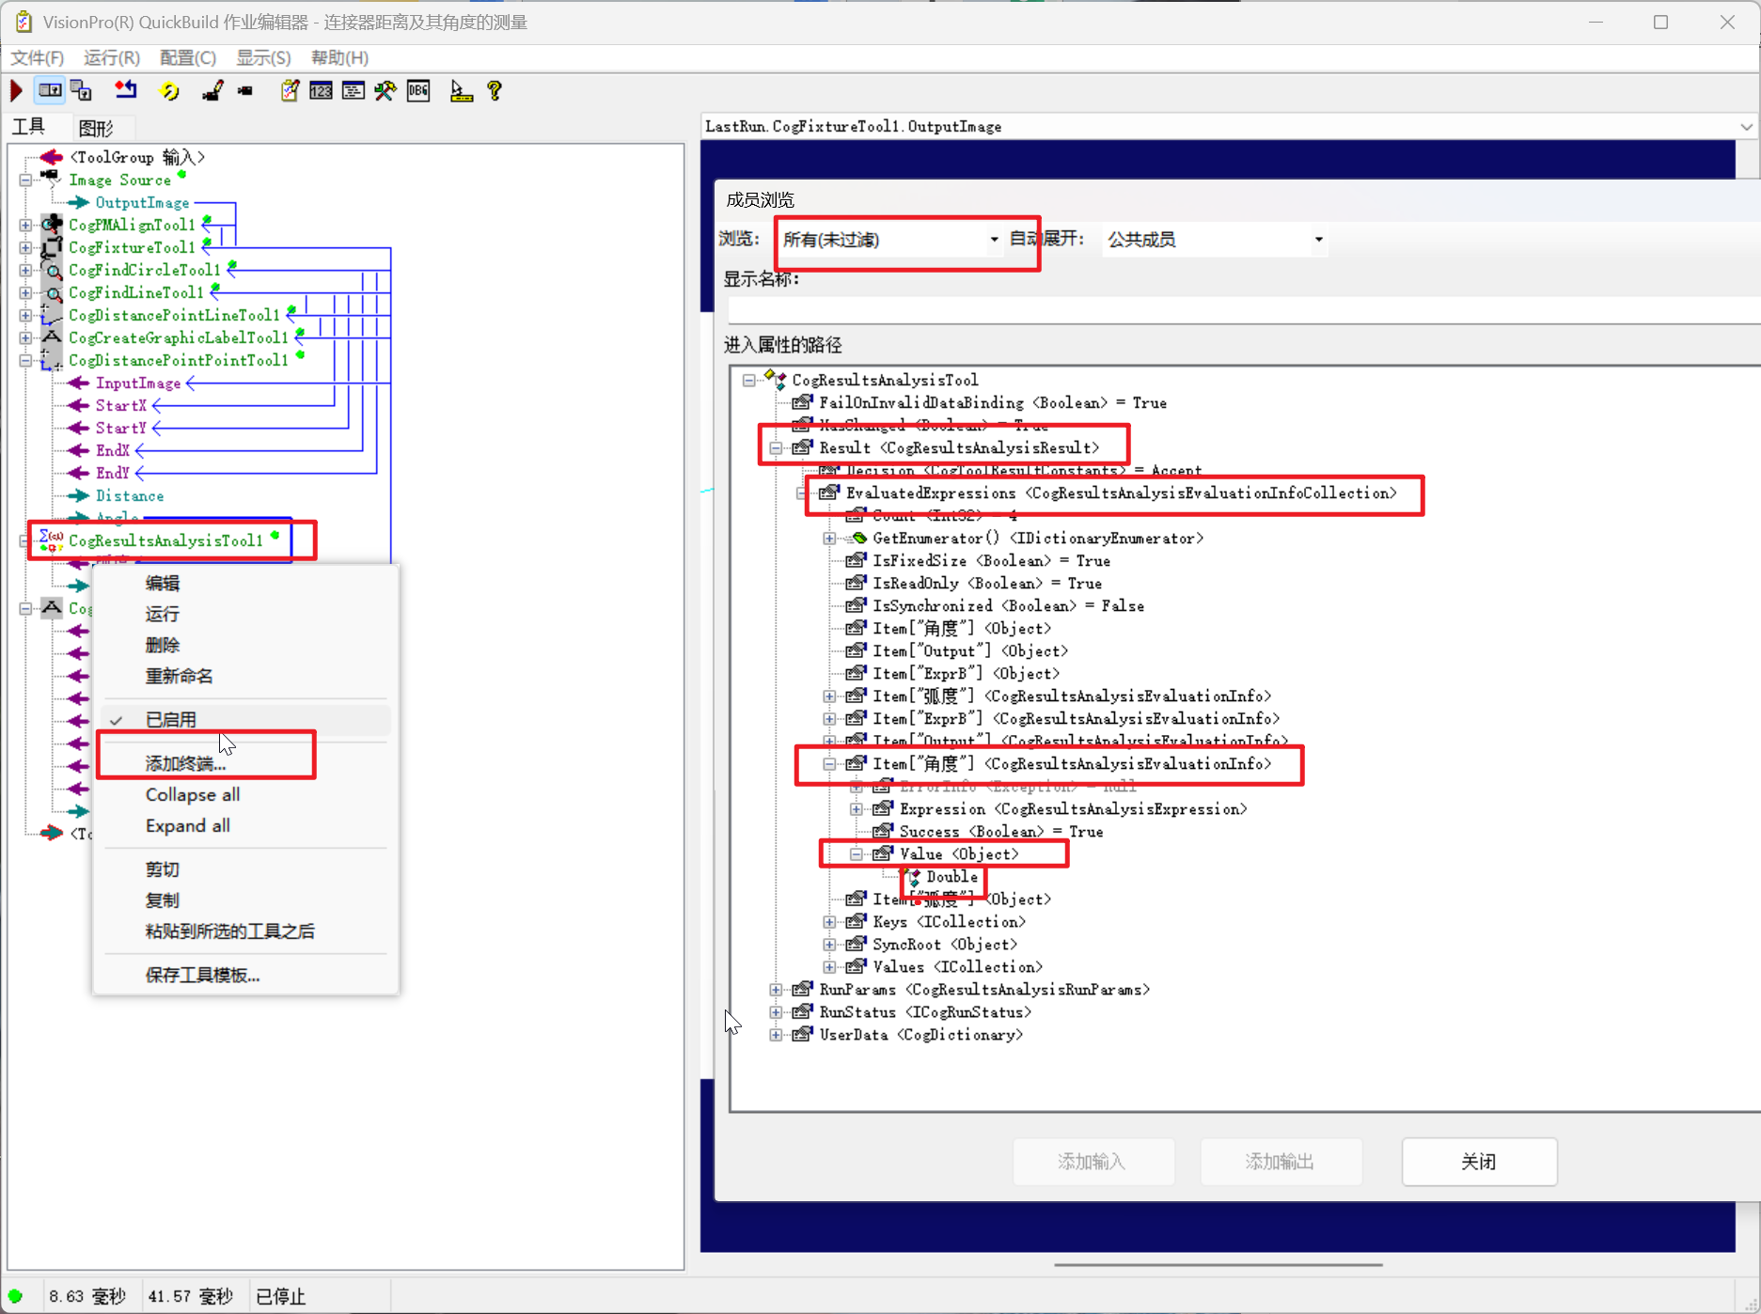Viewport: 1761px width, 1314px height.
Task: Expand CogFindLineTool1 in the tool tree
Action: click(25, 292)
